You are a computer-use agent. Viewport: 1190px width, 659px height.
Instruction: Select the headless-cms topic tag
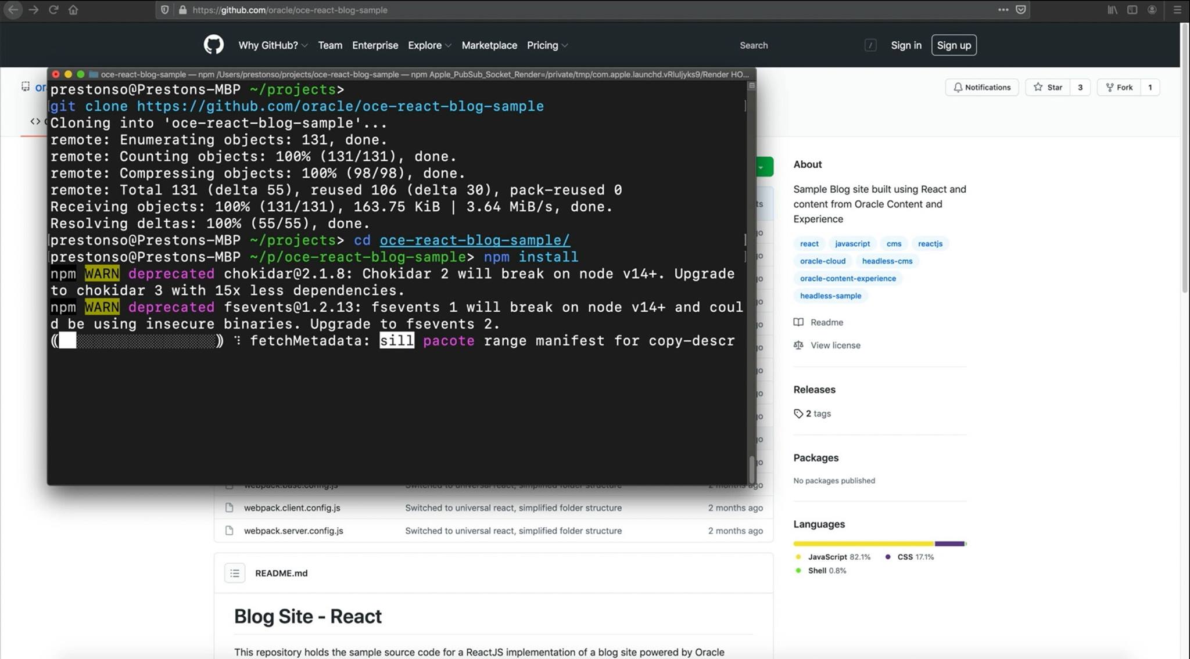tap(887, 261)
